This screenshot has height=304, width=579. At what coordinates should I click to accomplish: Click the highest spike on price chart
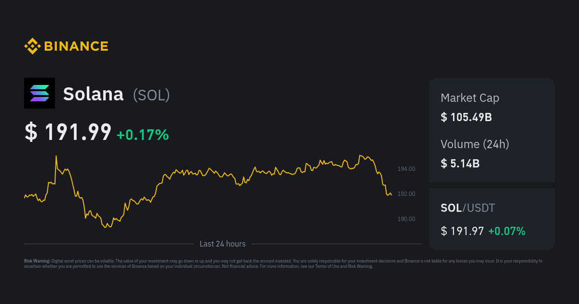pyautogui.click(x=56, y=156)
